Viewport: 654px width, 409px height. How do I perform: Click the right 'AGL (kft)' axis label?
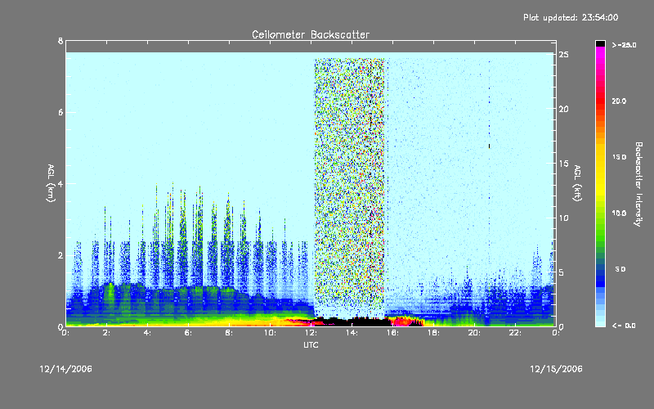coord(578,182)
